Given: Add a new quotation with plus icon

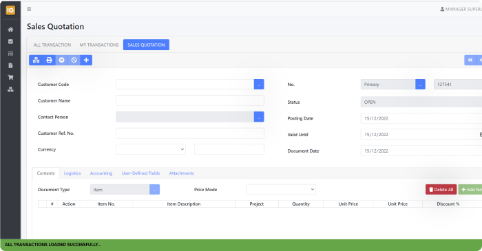Looking at the screenshot, I should click(x=86, y=60).
